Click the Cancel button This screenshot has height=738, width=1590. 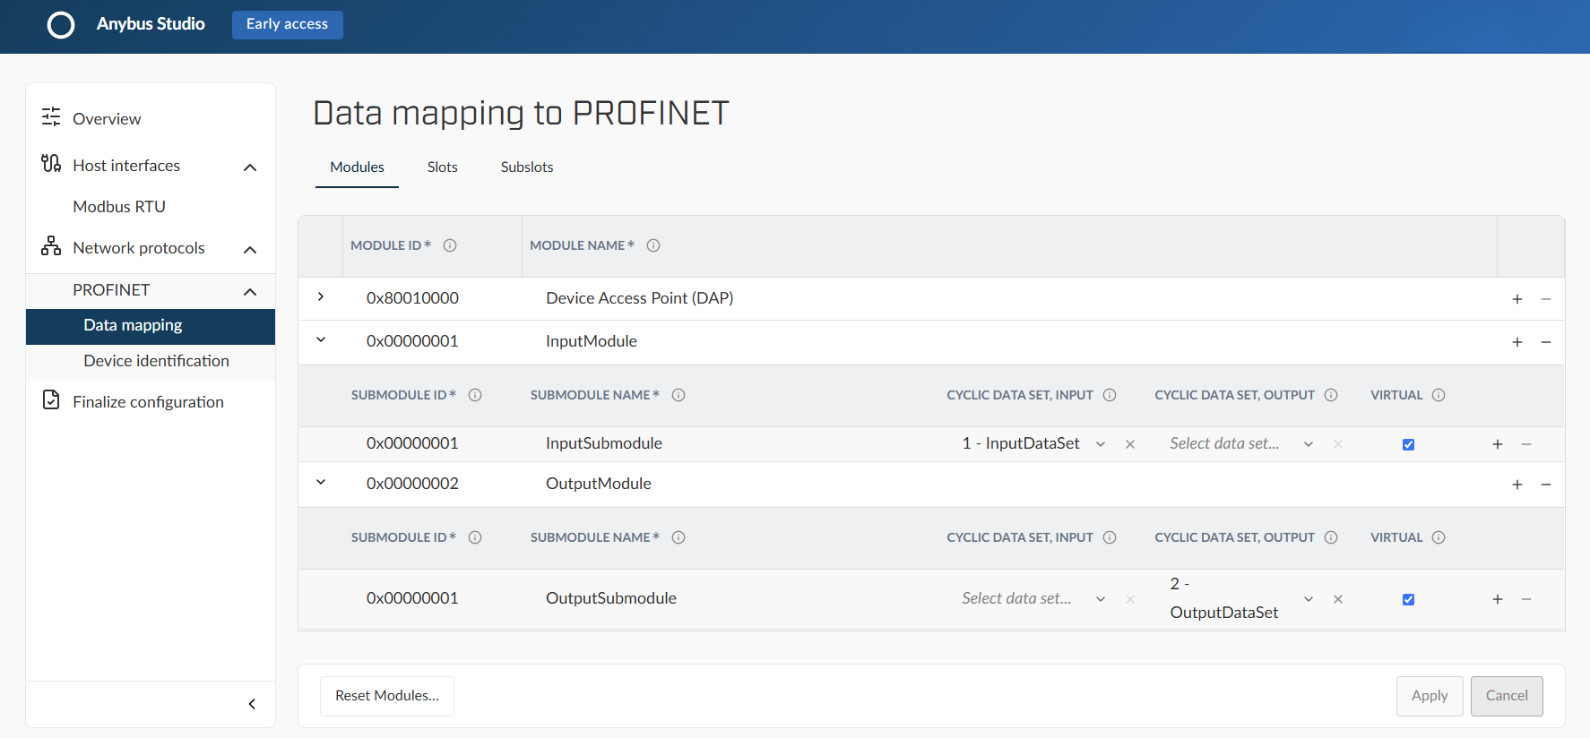(x=1507, y=696)
